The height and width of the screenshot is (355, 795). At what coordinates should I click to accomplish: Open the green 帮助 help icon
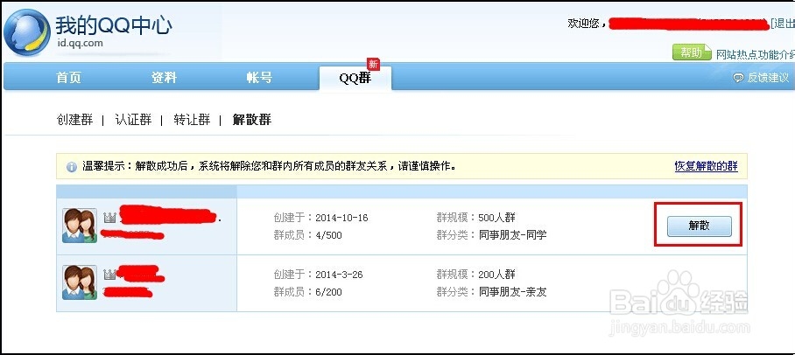(x=692, y=52)
